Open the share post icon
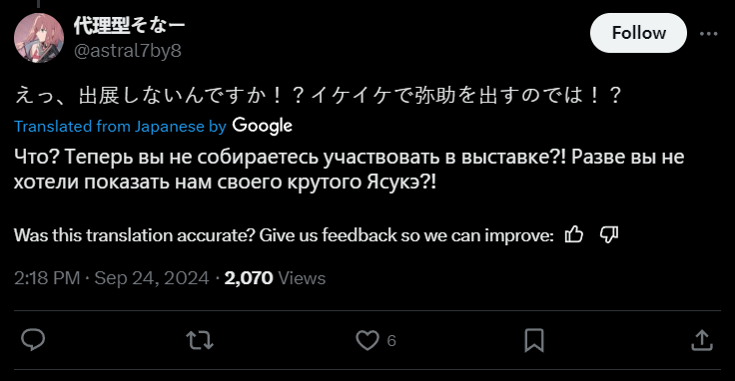 [x=702, y=340]
